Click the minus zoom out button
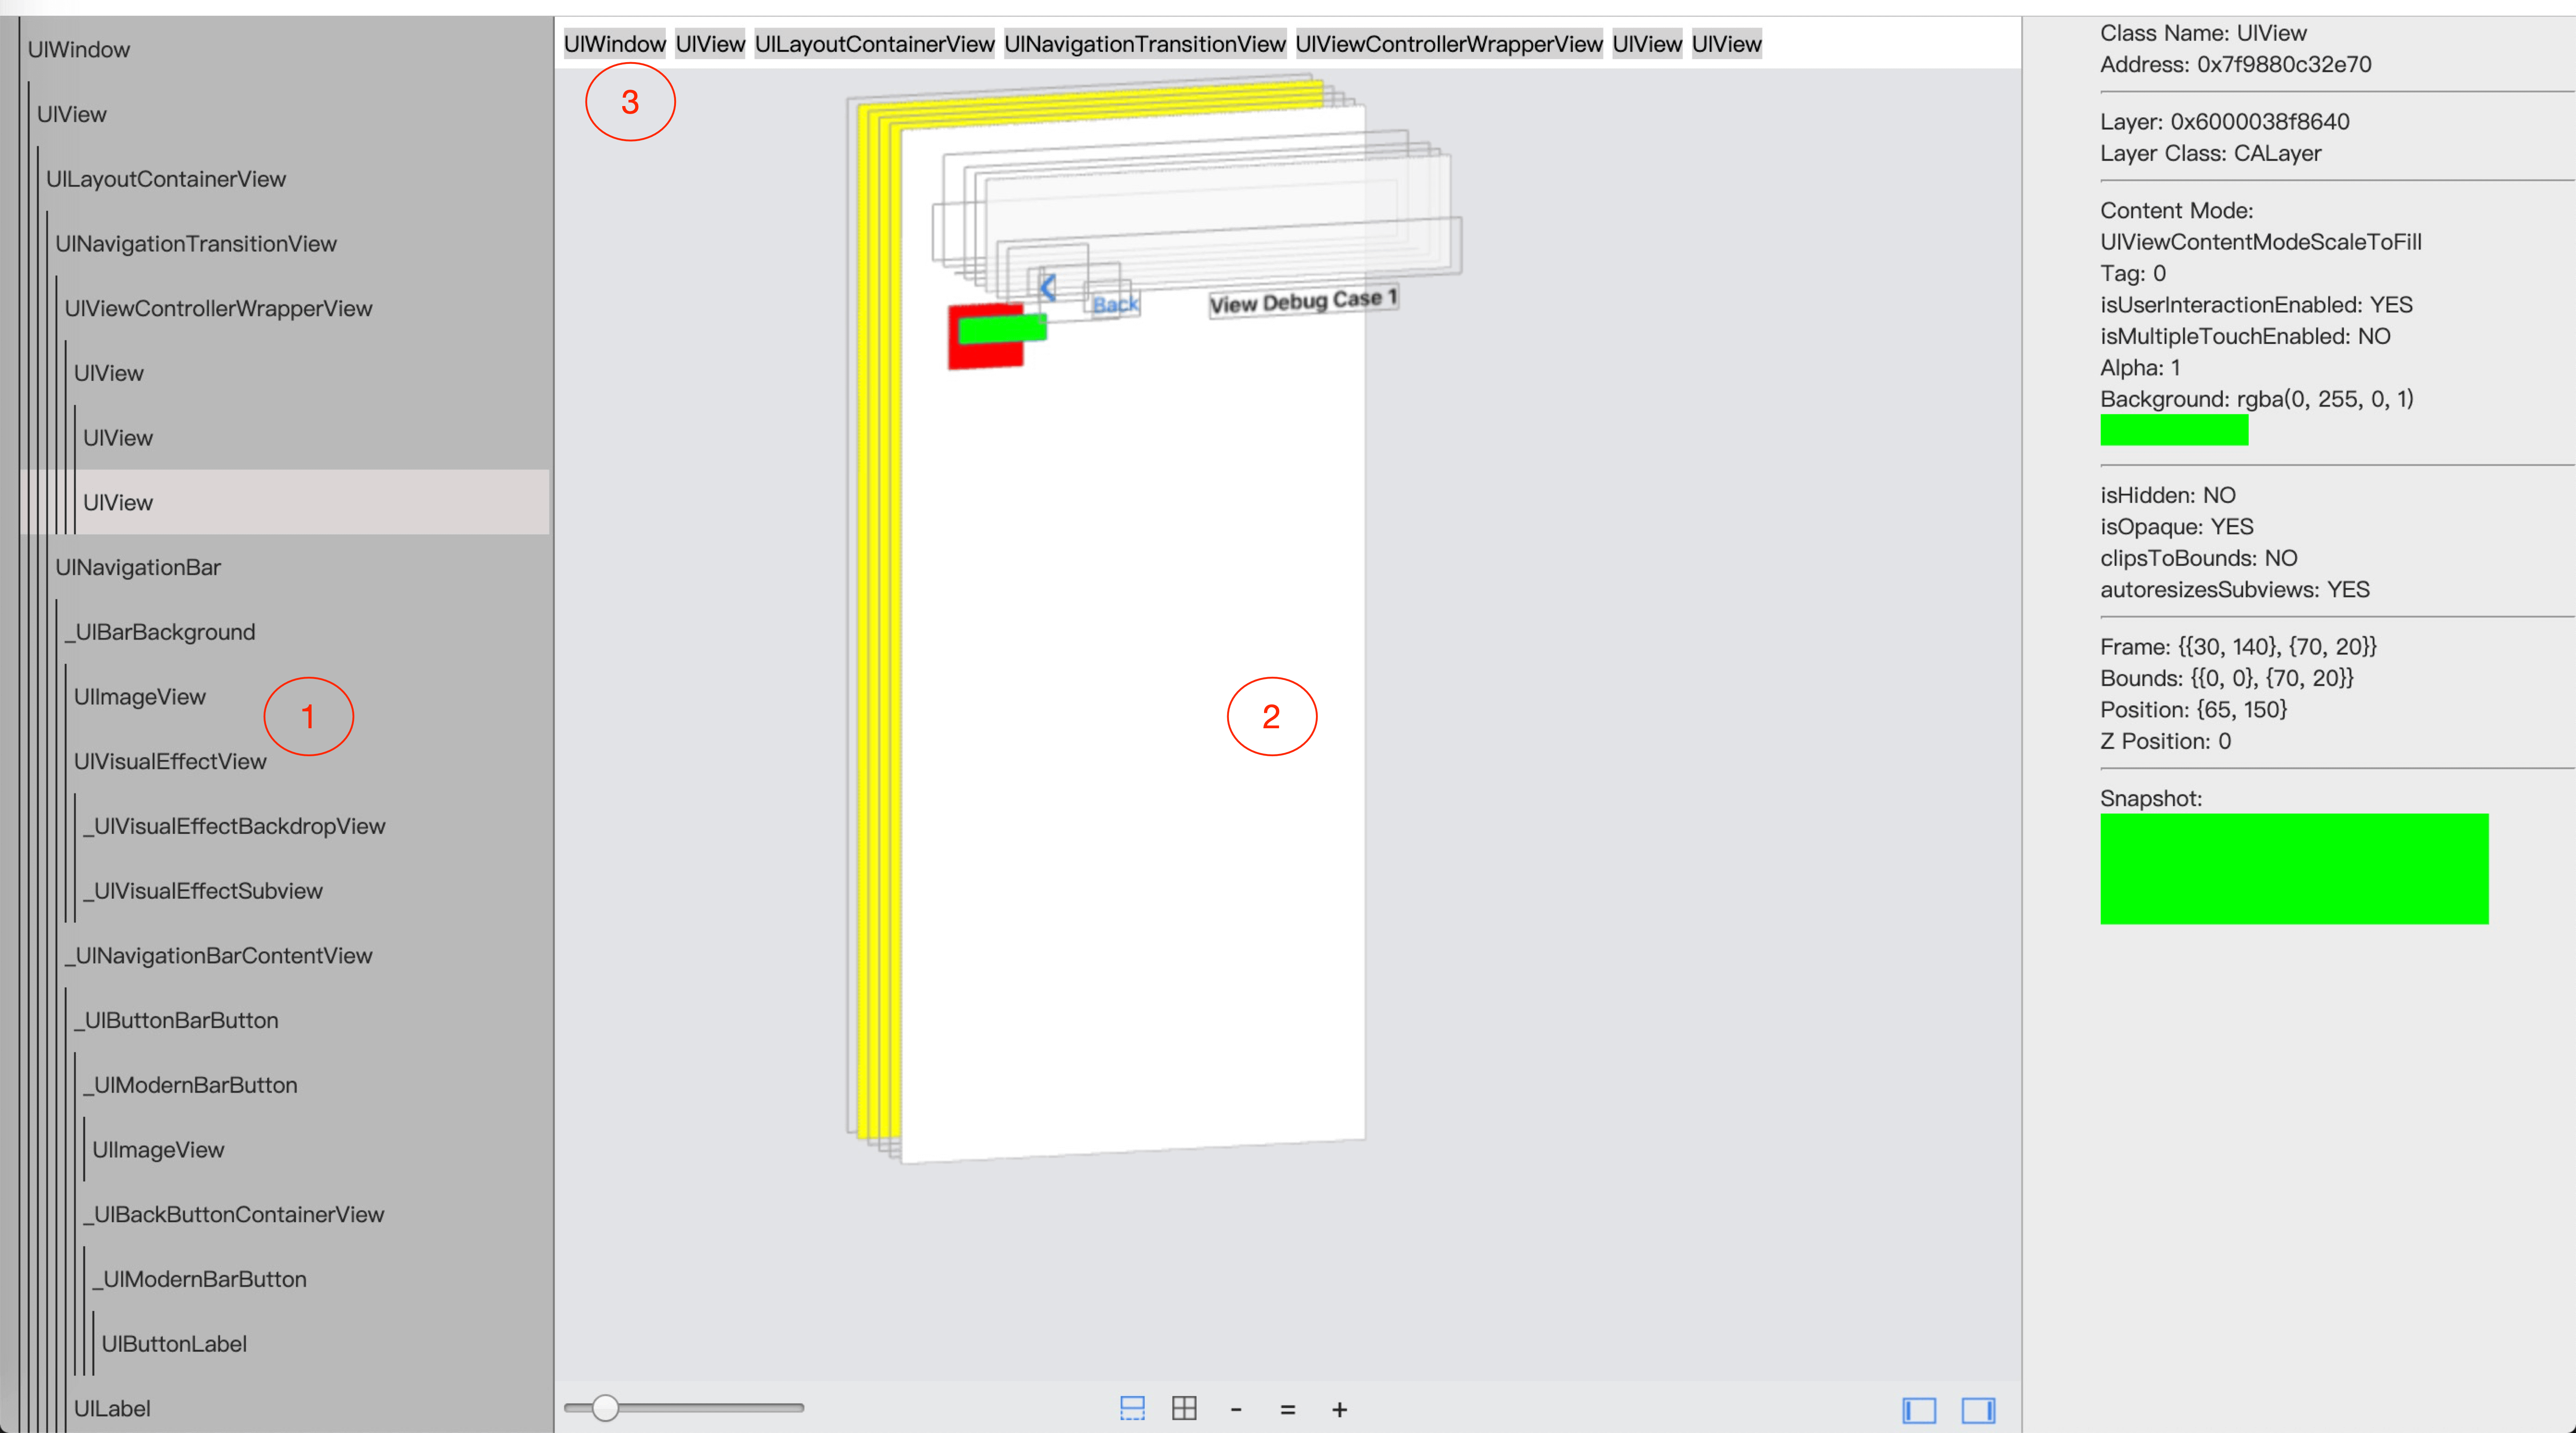Screen dimensions: 2576x1433 [1236, 1410]
